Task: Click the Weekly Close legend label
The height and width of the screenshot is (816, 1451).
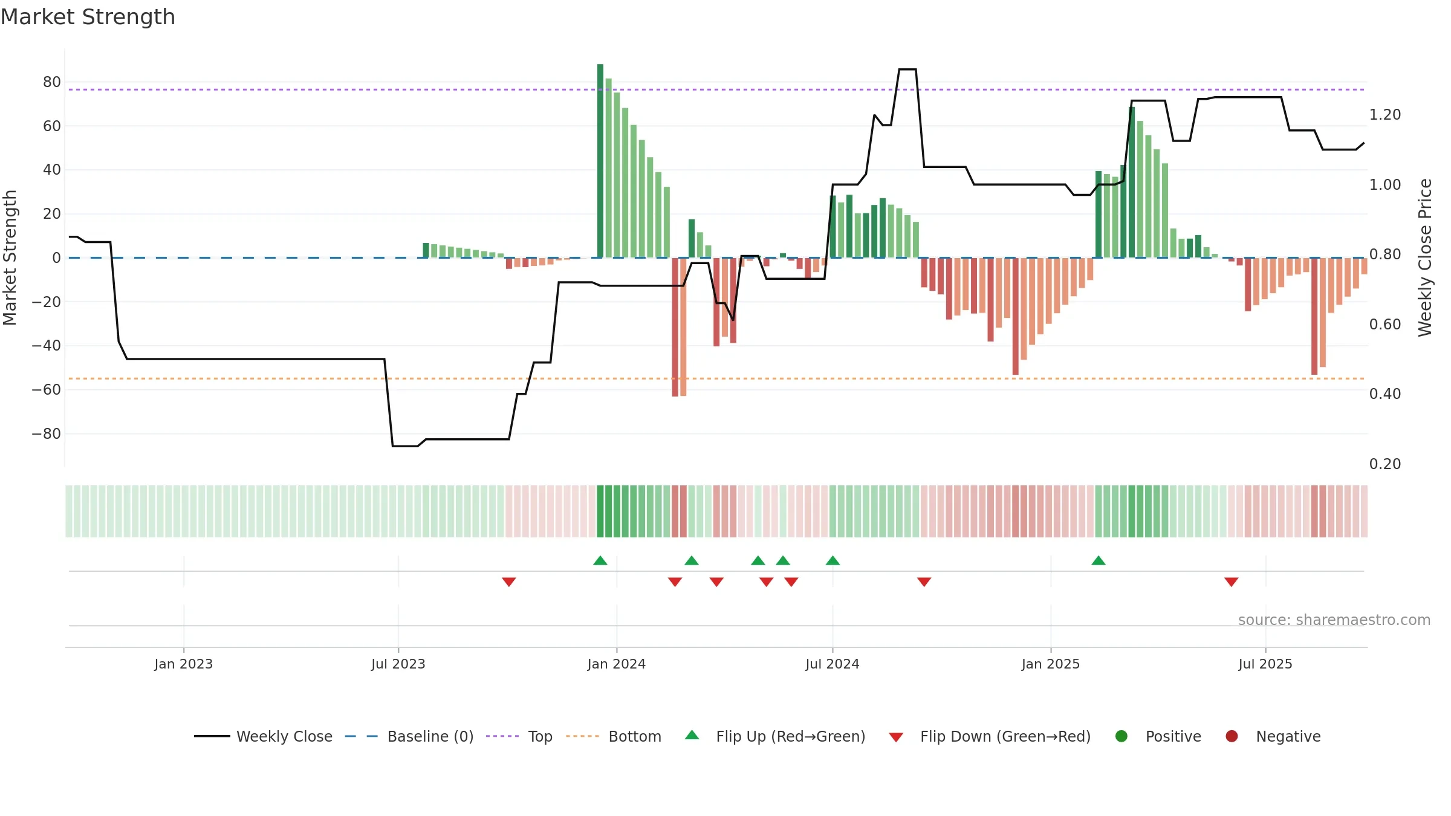Action: click(x=284, y=736)
